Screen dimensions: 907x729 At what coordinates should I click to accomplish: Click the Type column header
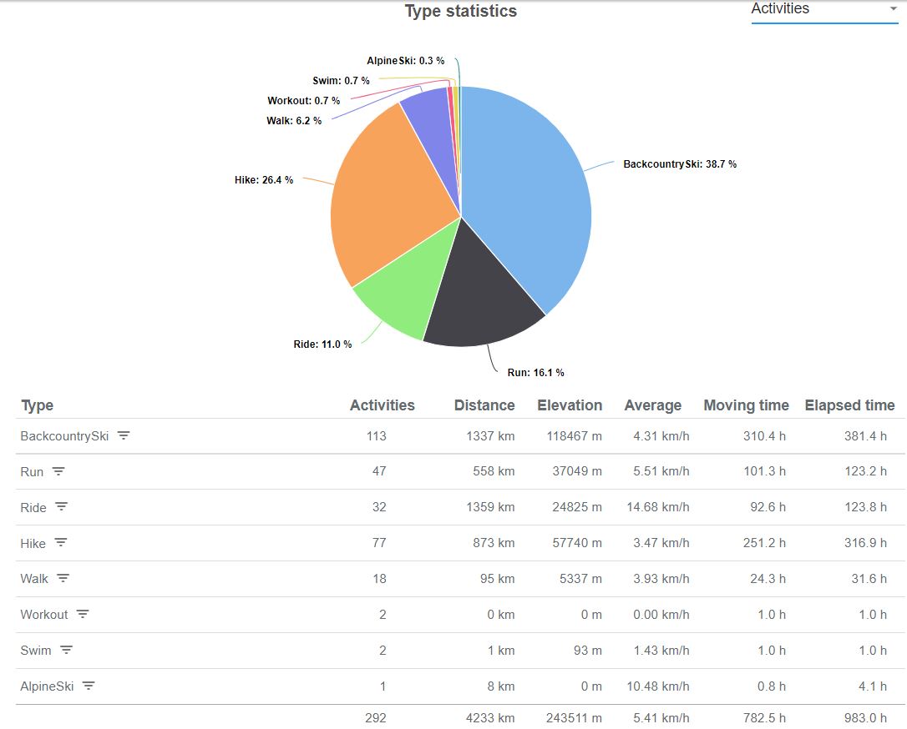point(38,405)
